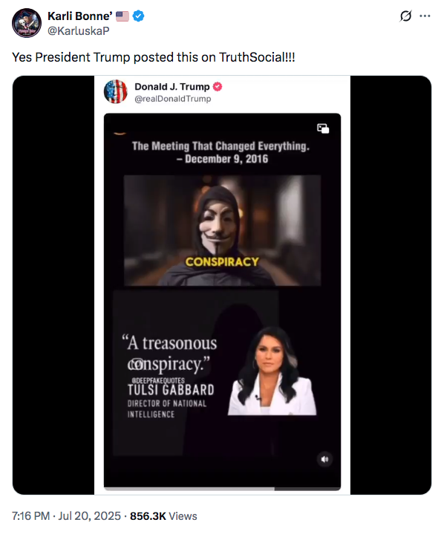This screenshot has width=444, height=534.
Task: Click the yellow CONSPIRACY caption
Action: (222, 261)
